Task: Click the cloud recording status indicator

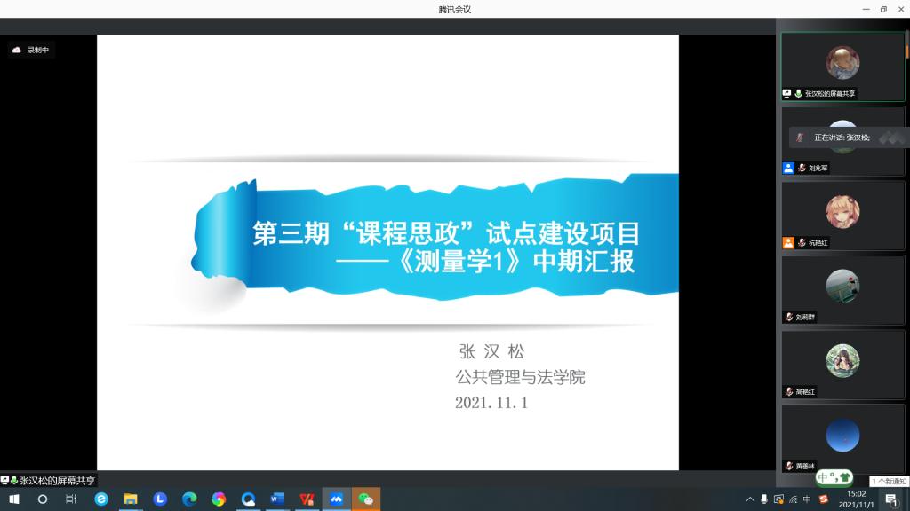Action: pos(32,51)
